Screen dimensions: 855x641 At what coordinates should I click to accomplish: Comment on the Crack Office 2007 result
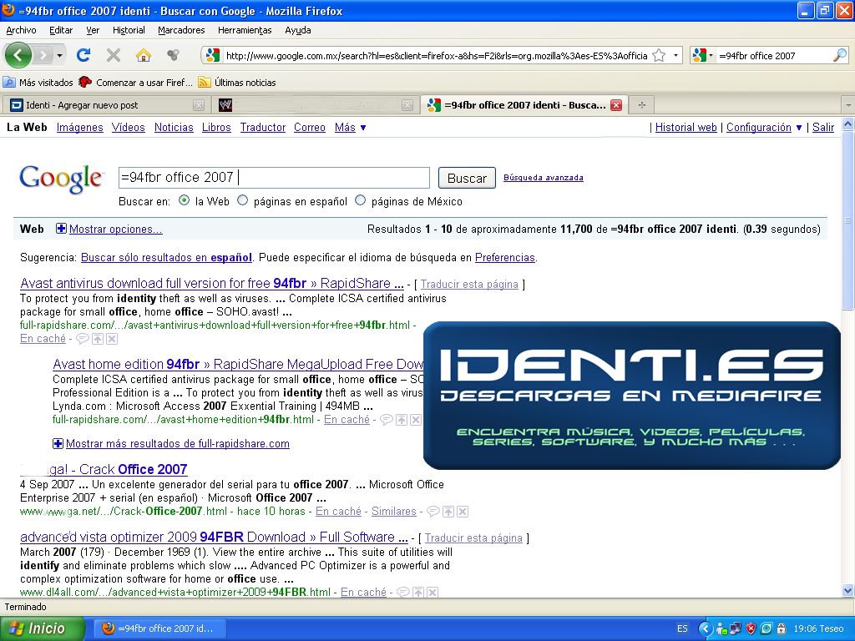click(433, 512)
